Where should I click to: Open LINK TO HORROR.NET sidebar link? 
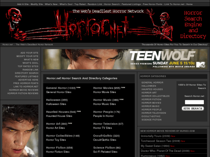click(26, 87)
